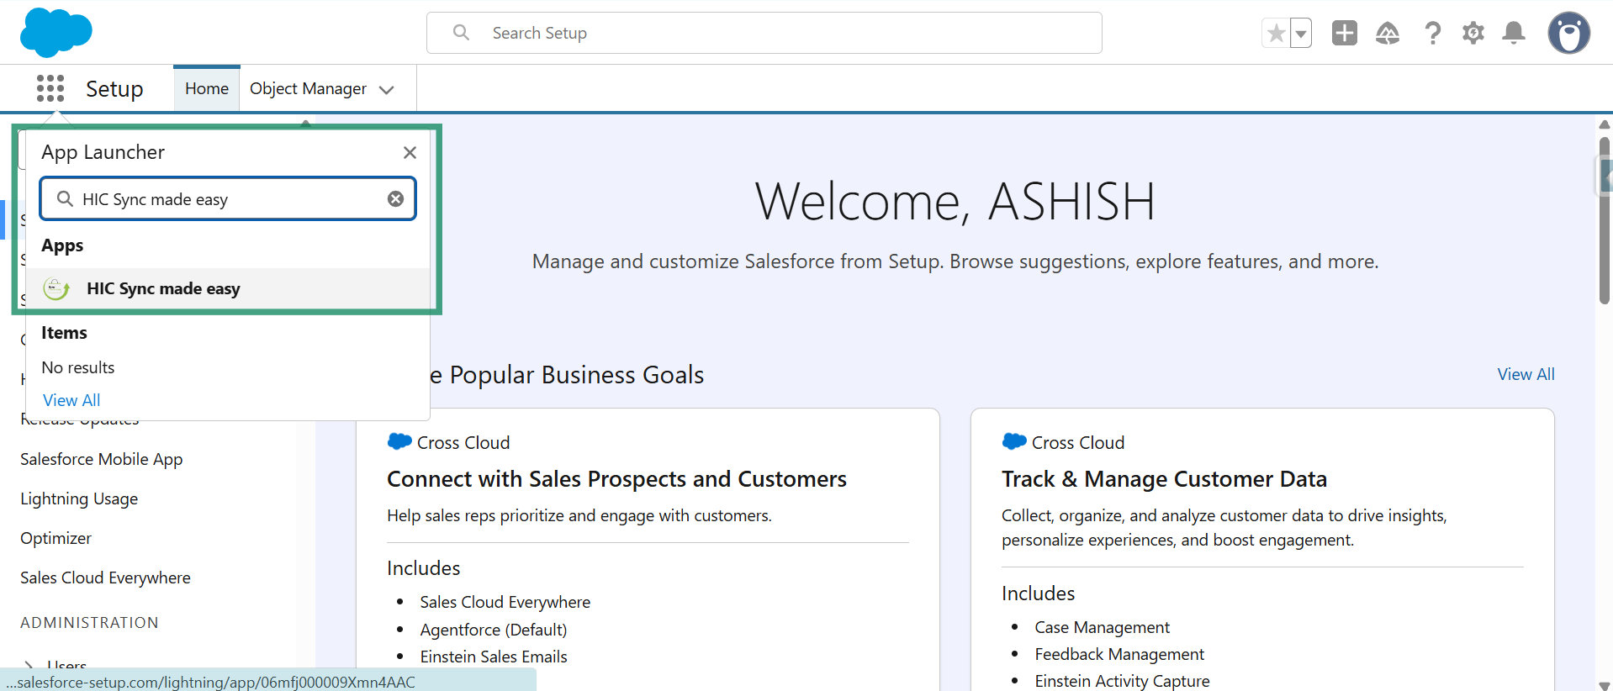
Task: Open the favorites list dropdown arrow
Action: (x=1301, y=34)
